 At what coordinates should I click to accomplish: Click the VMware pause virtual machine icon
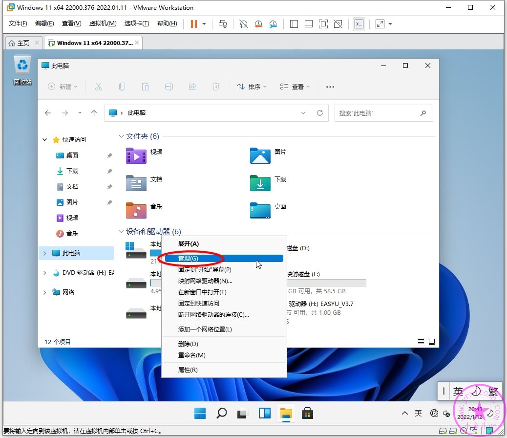[x=194, y=24]
